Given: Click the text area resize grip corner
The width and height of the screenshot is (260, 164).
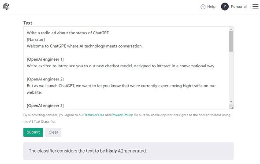Looking at the screenshot, I should (x=231, y=107).
